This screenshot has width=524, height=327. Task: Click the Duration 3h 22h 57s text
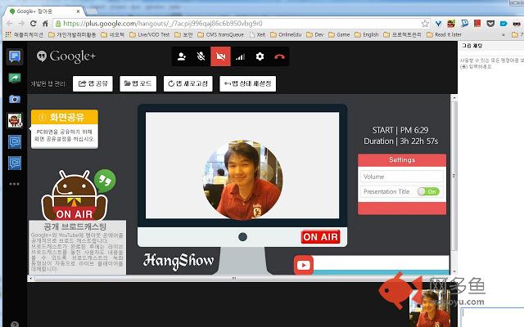(x=400, y=141)
